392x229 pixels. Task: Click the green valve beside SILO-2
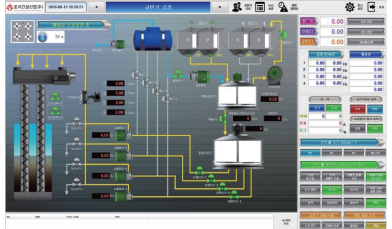point(281,34)
